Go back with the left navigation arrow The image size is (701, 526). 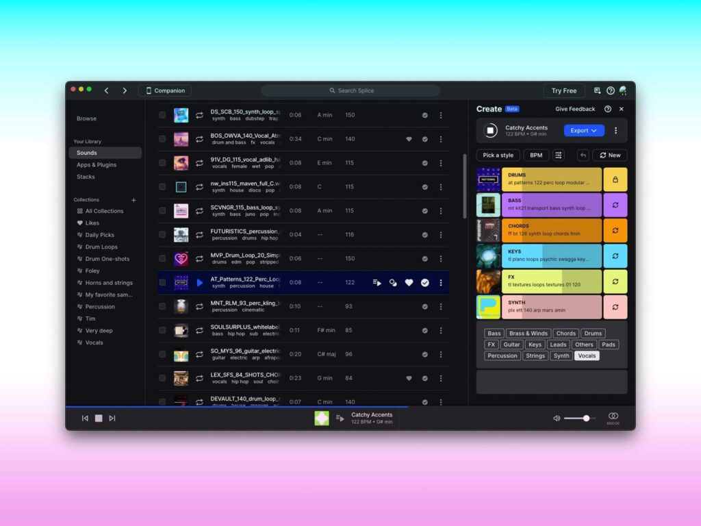pyautogui.click(x=106, y=90)
